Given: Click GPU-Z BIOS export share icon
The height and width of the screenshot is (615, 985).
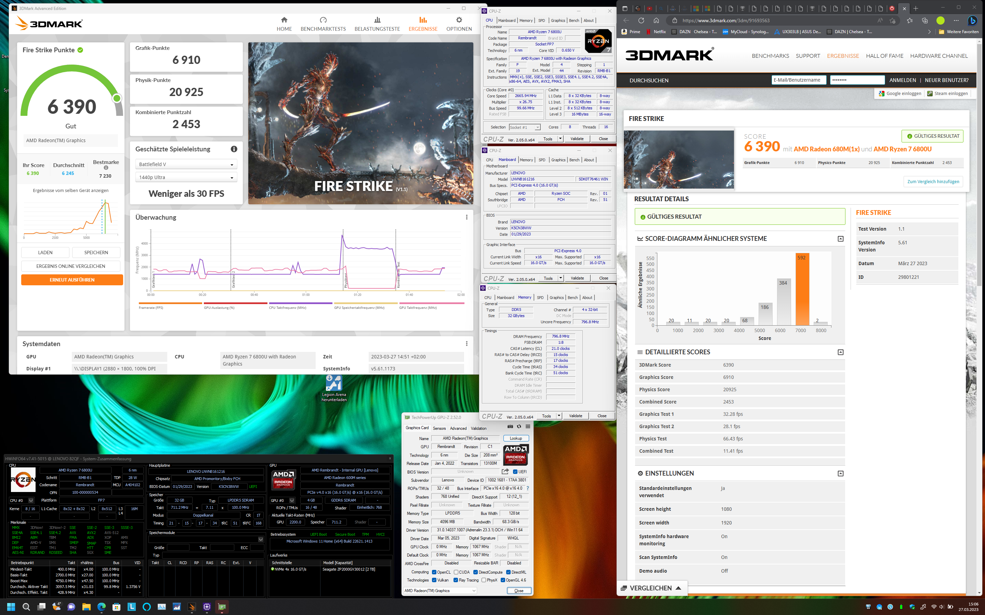Looking at the screenshot, I should pos(505,471).
